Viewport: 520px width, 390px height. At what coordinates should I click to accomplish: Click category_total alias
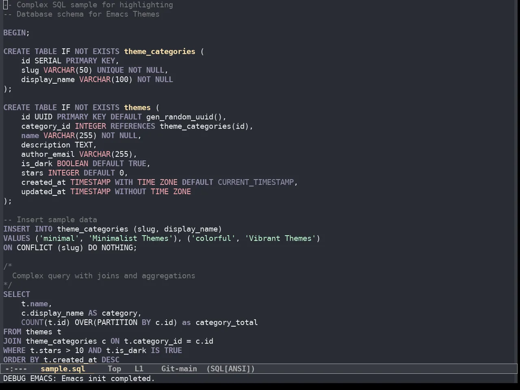click(x=227, y=323)
